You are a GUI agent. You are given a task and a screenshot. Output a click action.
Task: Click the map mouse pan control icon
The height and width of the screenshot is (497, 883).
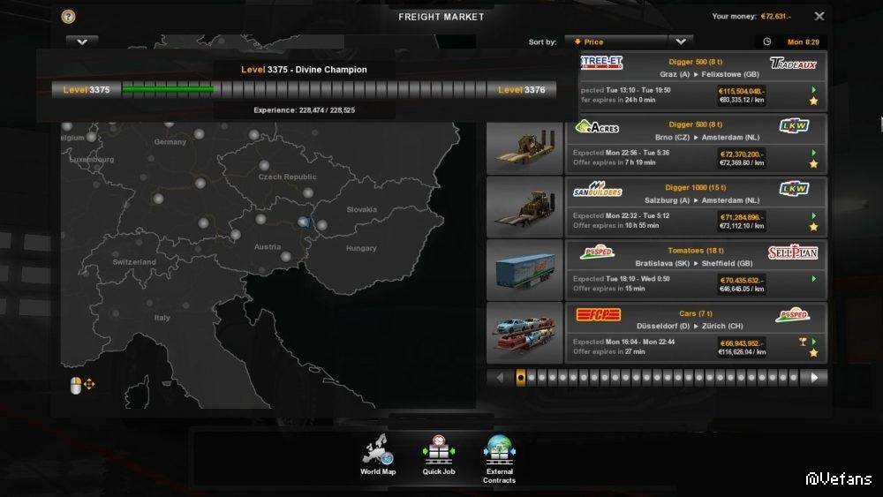tap(82, 385)
